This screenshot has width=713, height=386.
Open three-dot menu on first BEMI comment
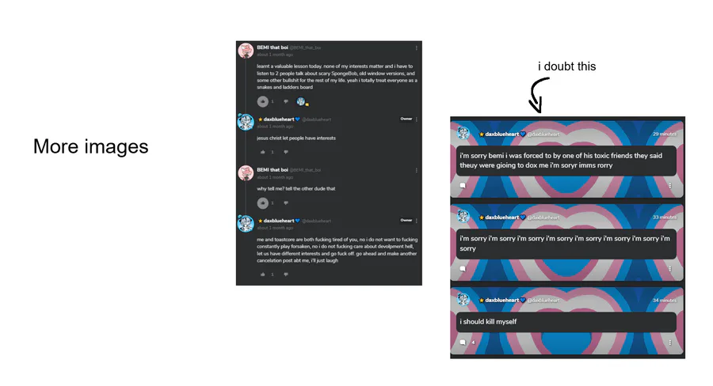[x=416, y=47]
